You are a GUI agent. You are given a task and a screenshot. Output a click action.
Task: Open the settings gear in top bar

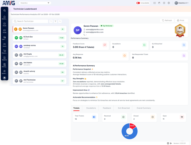click(x=164, y=3)
